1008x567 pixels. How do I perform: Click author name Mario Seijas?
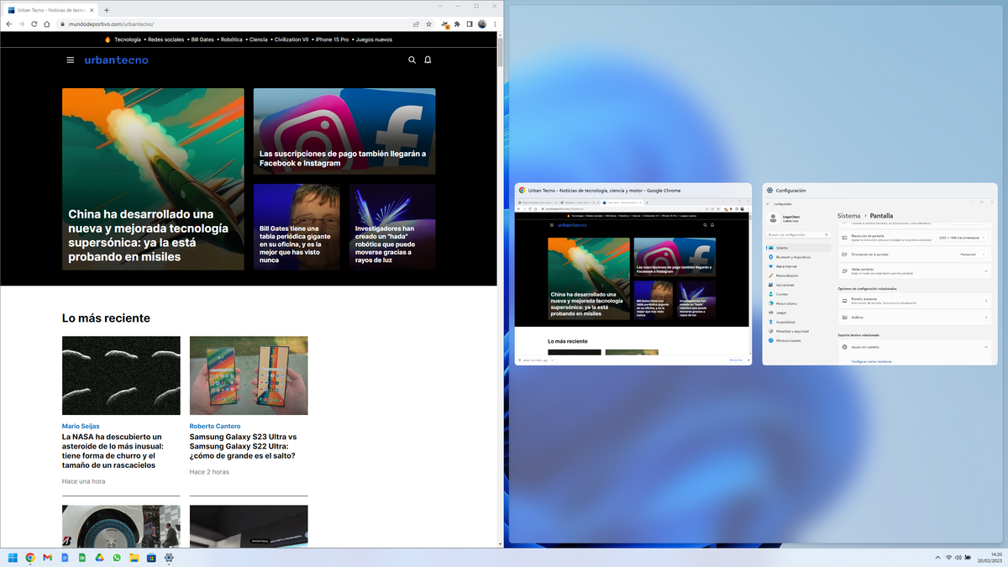coord(81,426)
